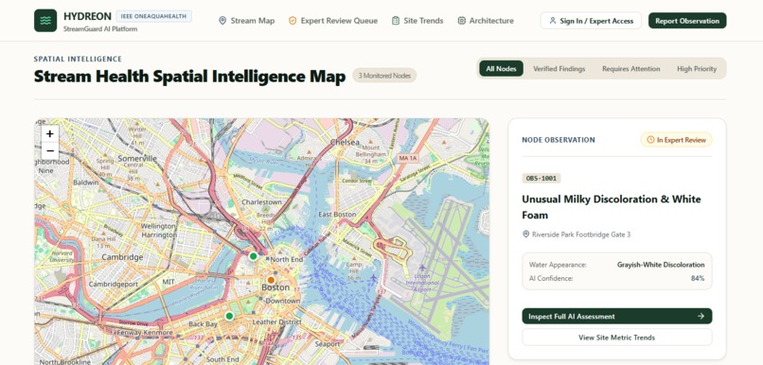
Task: Click the Site Trends clipboard icon
Action: [x=396, y=21]
